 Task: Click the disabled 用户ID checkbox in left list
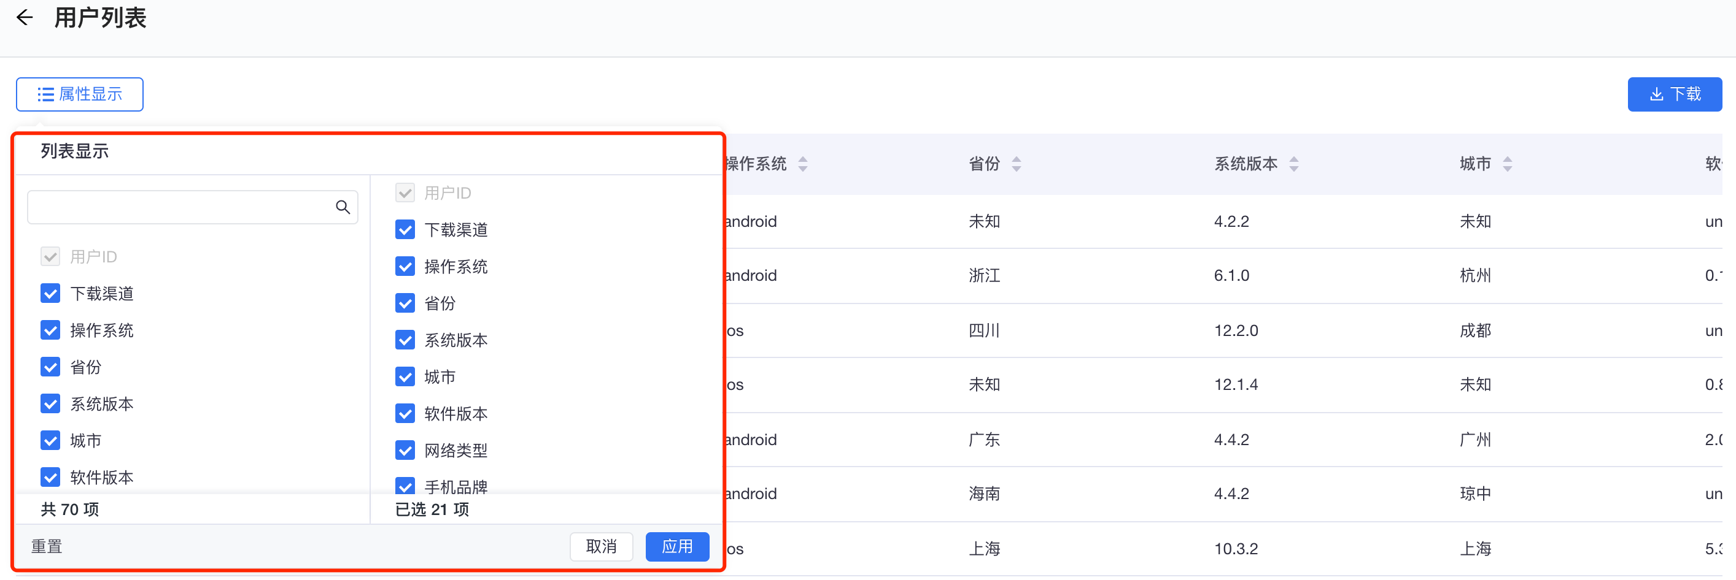[50, 256]
